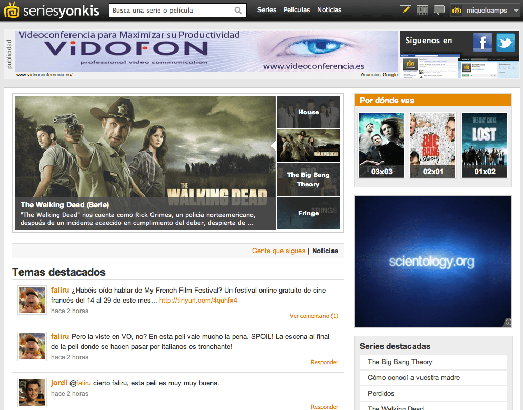The width and height of the screenshot is (523, 410).
Task: Open faliru username on the VO post
Action: (59, 337)
